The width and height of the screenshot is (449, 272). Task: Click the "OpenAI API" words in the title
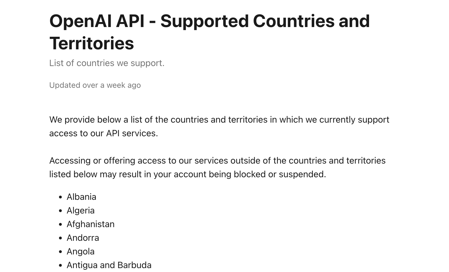97,21
